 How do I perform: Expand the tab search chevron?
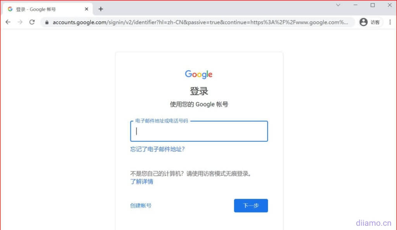pos(338,5)
